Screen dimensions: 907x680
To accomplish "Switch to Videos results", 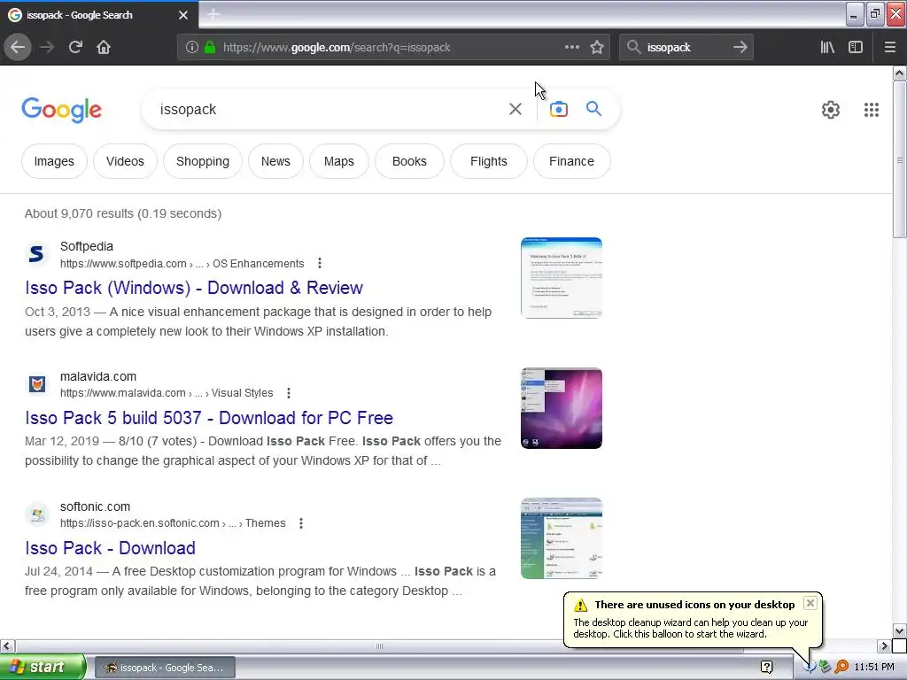I will tap(125, 161).
